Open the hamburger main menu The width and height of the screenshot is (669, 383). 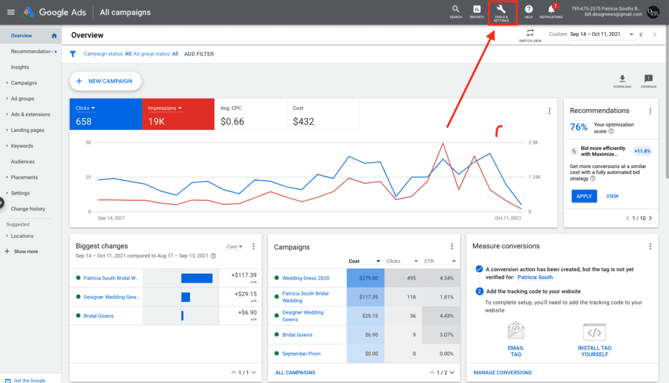point(10,12)
